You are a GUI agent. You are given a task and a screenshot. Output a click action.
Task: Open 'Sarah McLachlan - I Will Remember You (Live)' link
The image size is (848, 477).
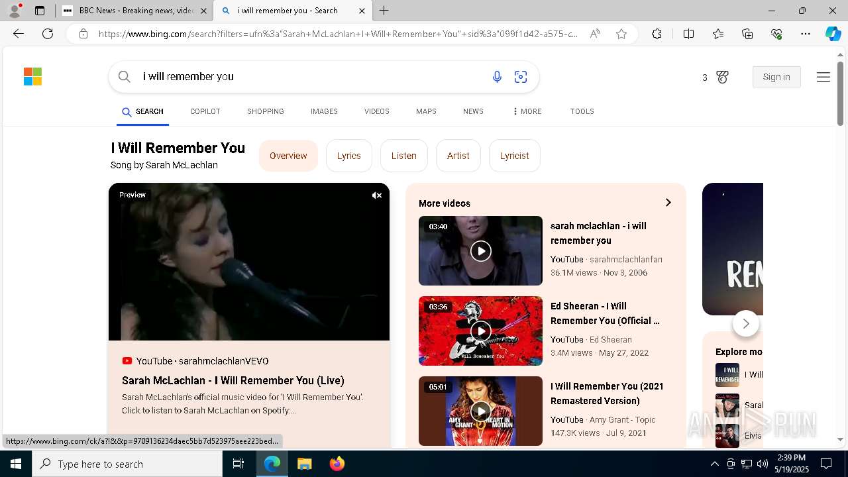click(233, 380)
